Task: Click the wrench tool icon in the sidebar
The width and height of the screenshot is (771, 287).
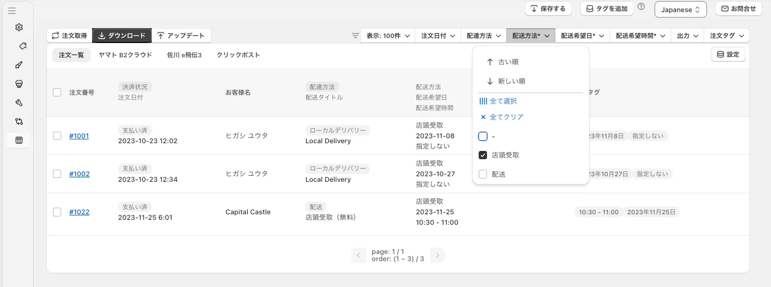Action: click(x=19, y=103)
